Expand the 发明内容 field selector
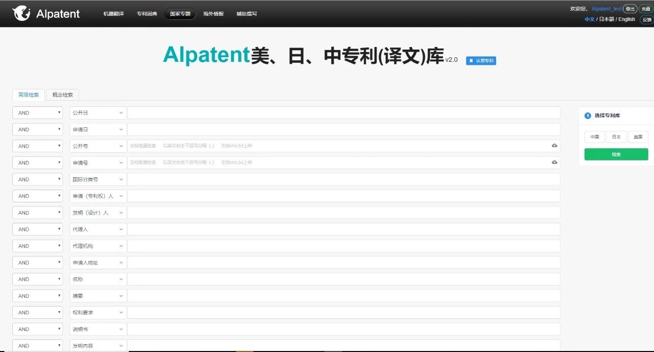The width and height of the screenshot is (654, 352). pyautogui.click(x=98, y=345)
